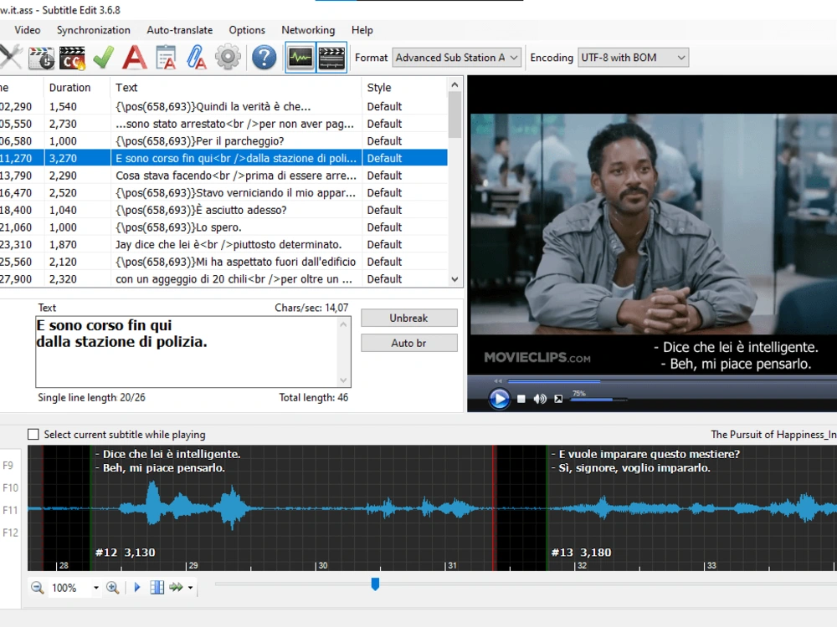837x627 pixels.
Task: Click the waveform grid columns icon
Action: click(157, 588)
